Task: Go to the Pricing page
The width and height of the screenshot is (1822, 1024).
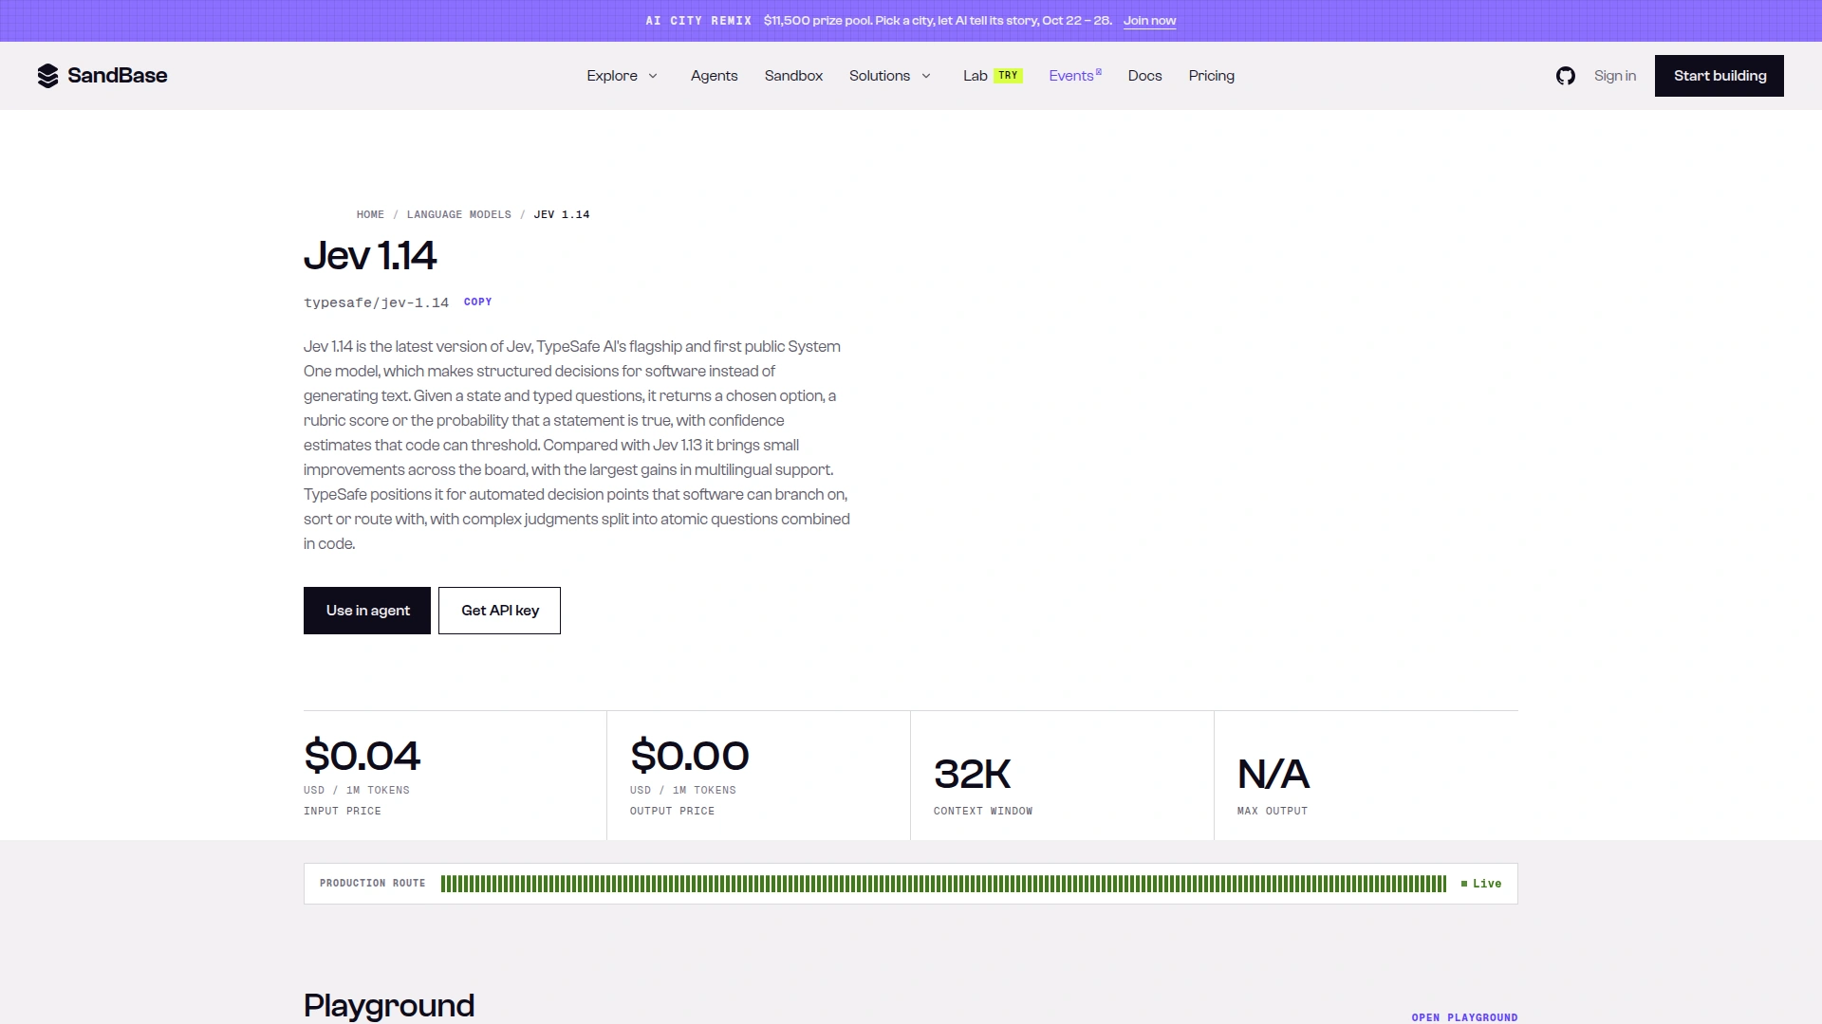Action: tap(1211, 76)
